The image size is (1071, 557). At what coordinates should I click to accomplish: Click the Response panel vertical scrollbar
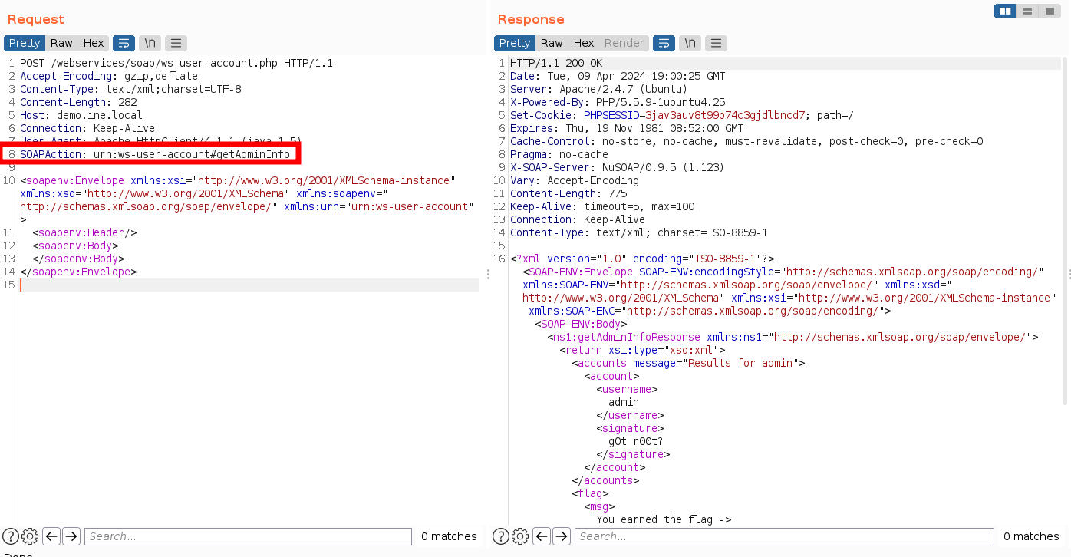tap(1065, 230)
